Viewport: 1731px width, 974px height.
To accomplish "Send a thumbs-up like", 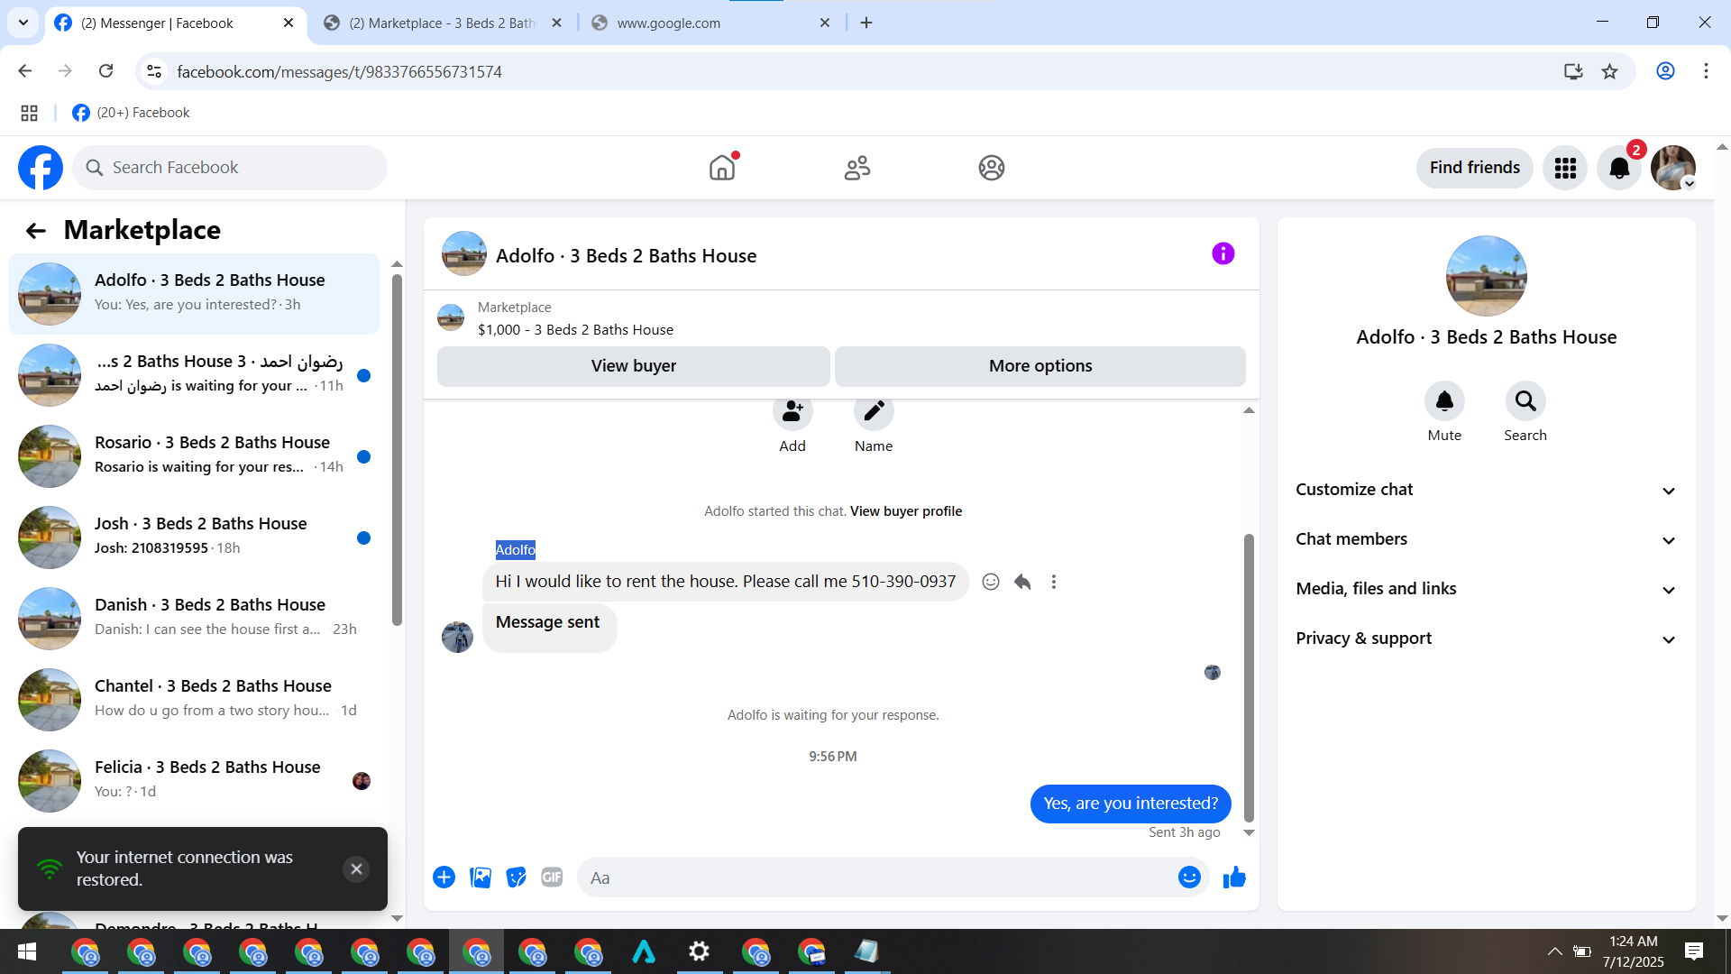I will coord(1234,878).
